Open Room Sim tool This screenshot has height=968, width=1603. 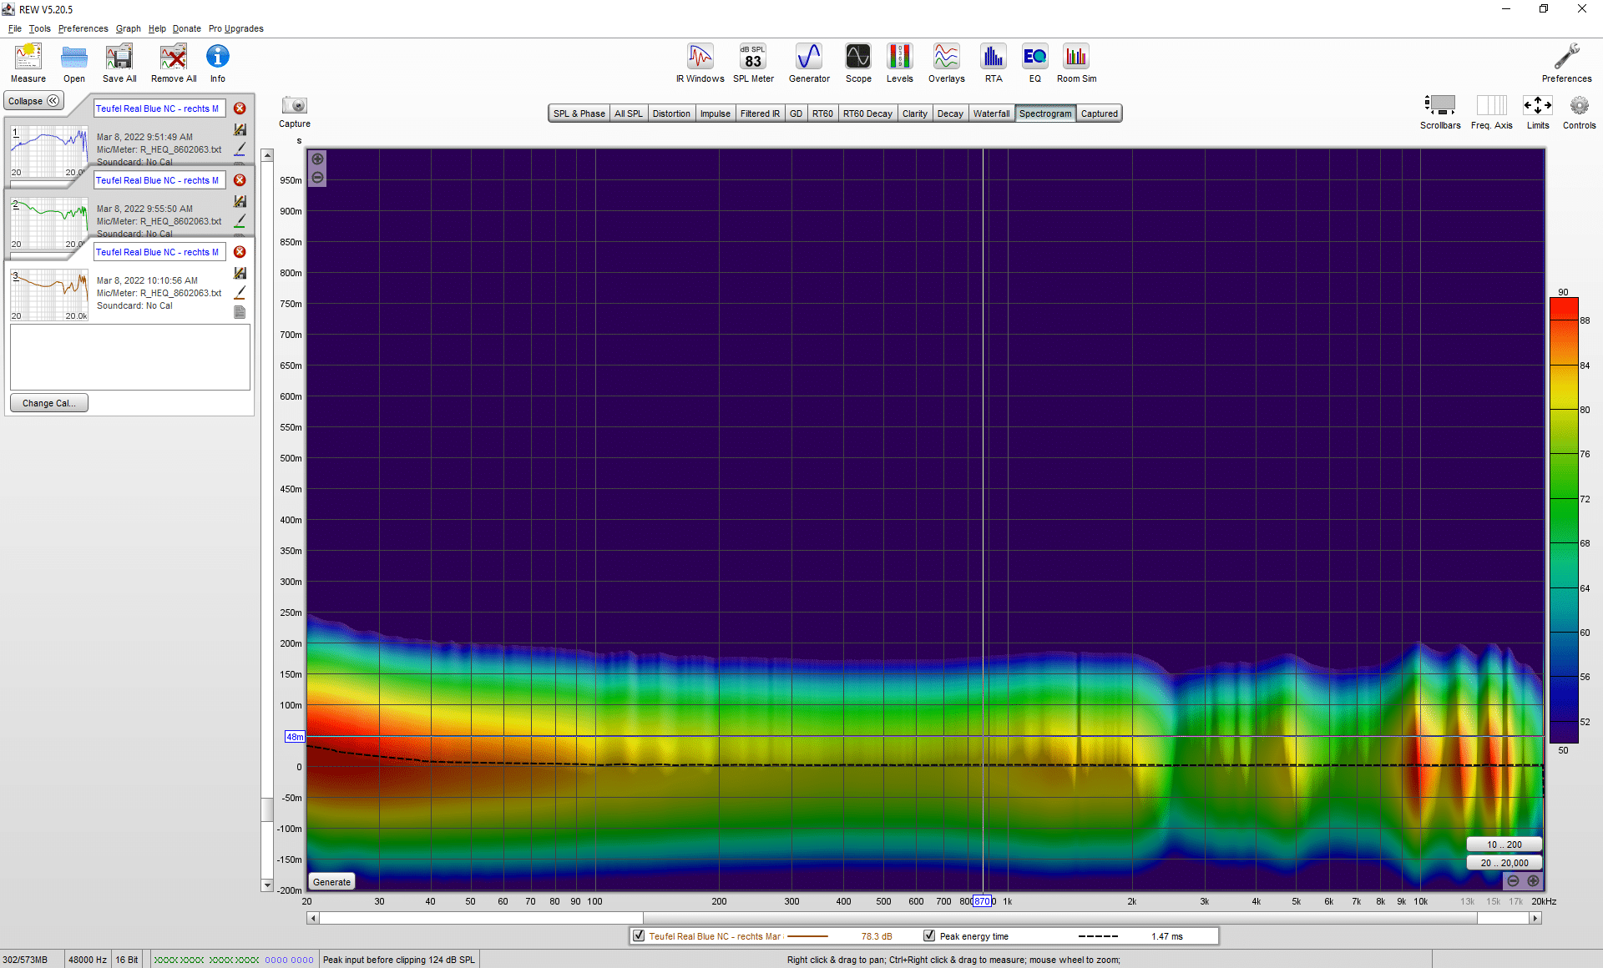(x=1077, y=63)
